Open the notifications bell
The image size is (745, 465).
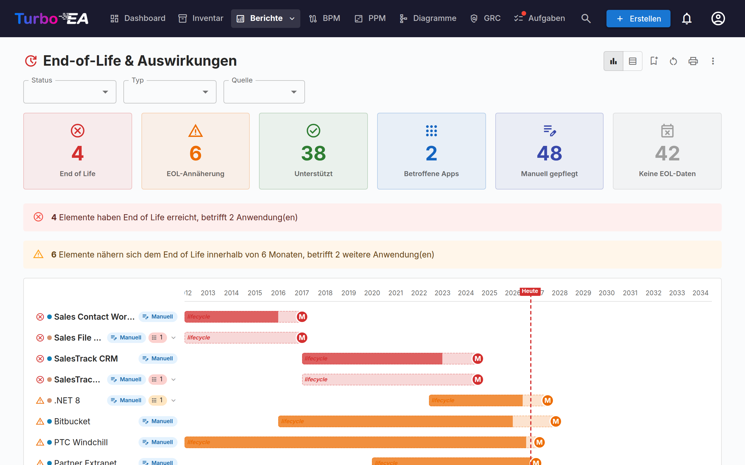[x=687, y=18]
